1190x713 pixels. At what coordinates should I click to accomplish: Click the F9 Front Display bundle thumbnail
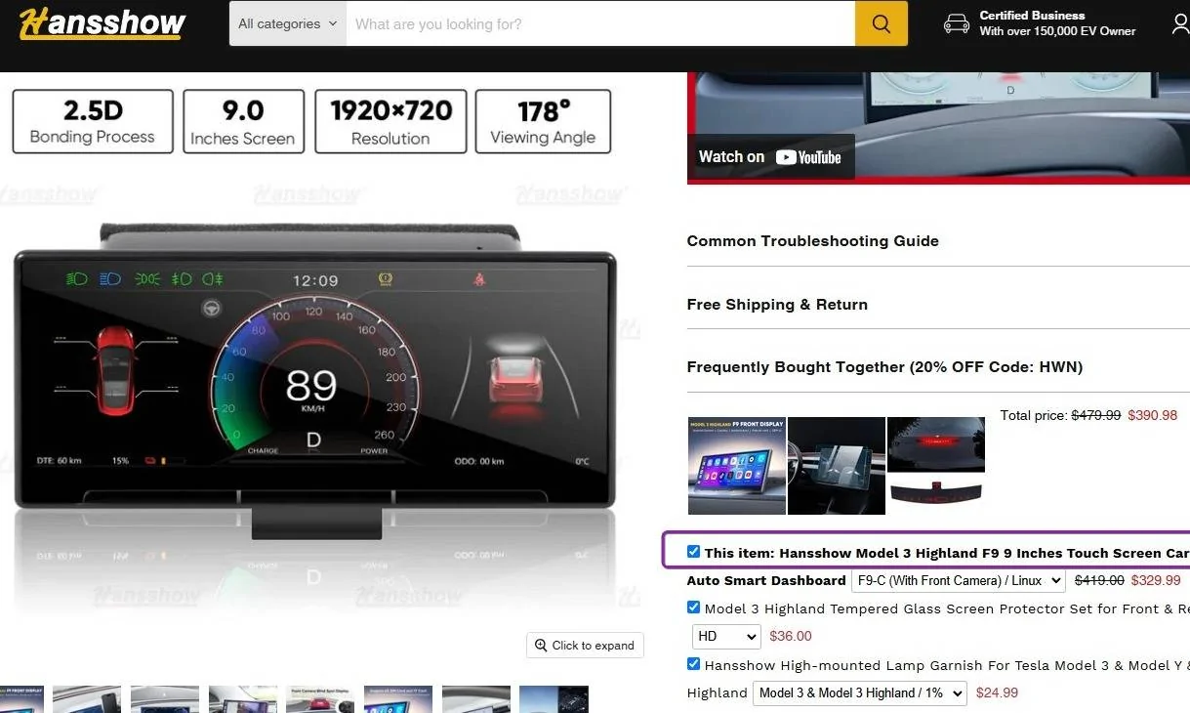click(737, 466)
